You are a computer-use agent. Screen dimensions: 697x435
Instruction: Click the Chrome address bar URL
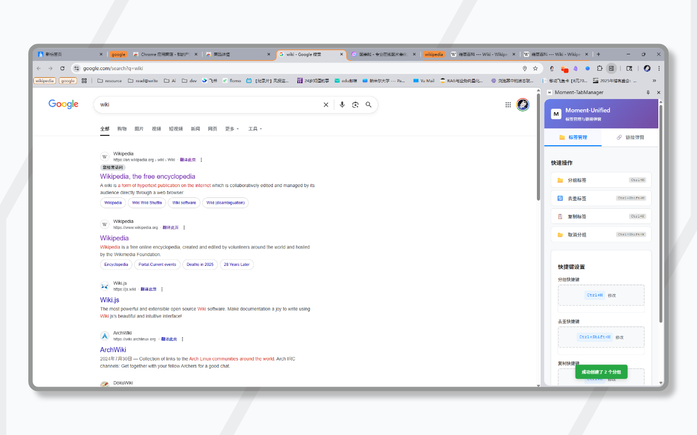[x=113, y=69]
